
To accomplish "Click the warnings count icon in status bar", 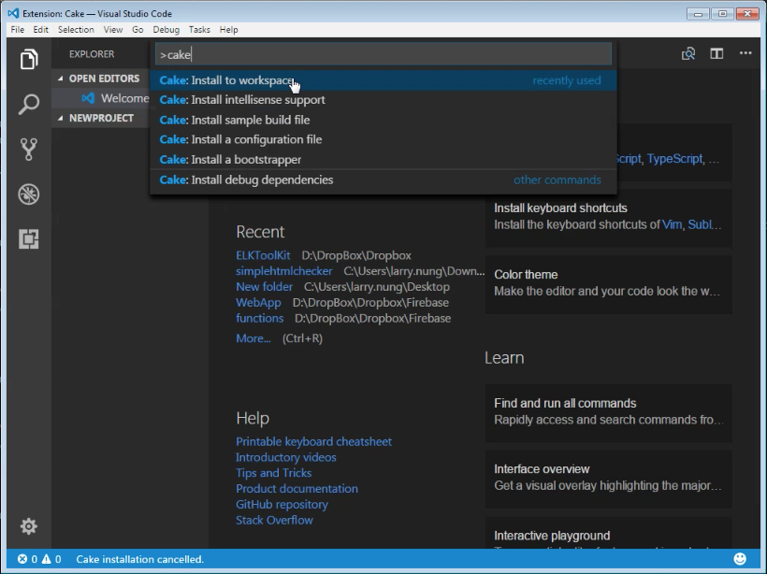I will [x=47, y=559].
